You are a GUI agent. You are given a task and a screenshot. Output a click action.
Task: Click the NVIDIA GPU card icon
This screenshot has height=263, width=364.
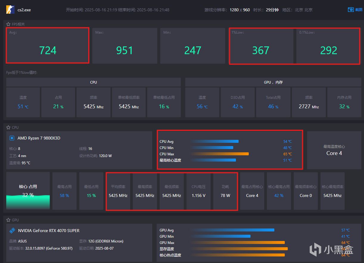click(x=12, y=231)
